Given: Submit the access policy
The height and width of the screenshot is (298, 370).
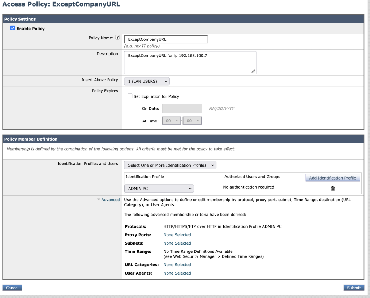Looking at the screenshot, I should click(x=354, y=288).
